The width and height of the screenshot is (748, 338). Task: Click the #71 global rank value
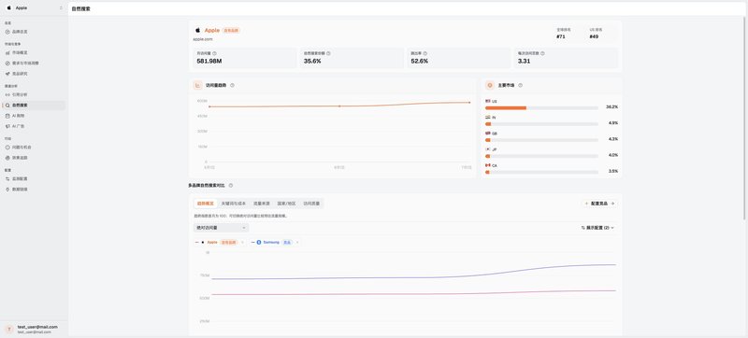[x=560, y=36]
